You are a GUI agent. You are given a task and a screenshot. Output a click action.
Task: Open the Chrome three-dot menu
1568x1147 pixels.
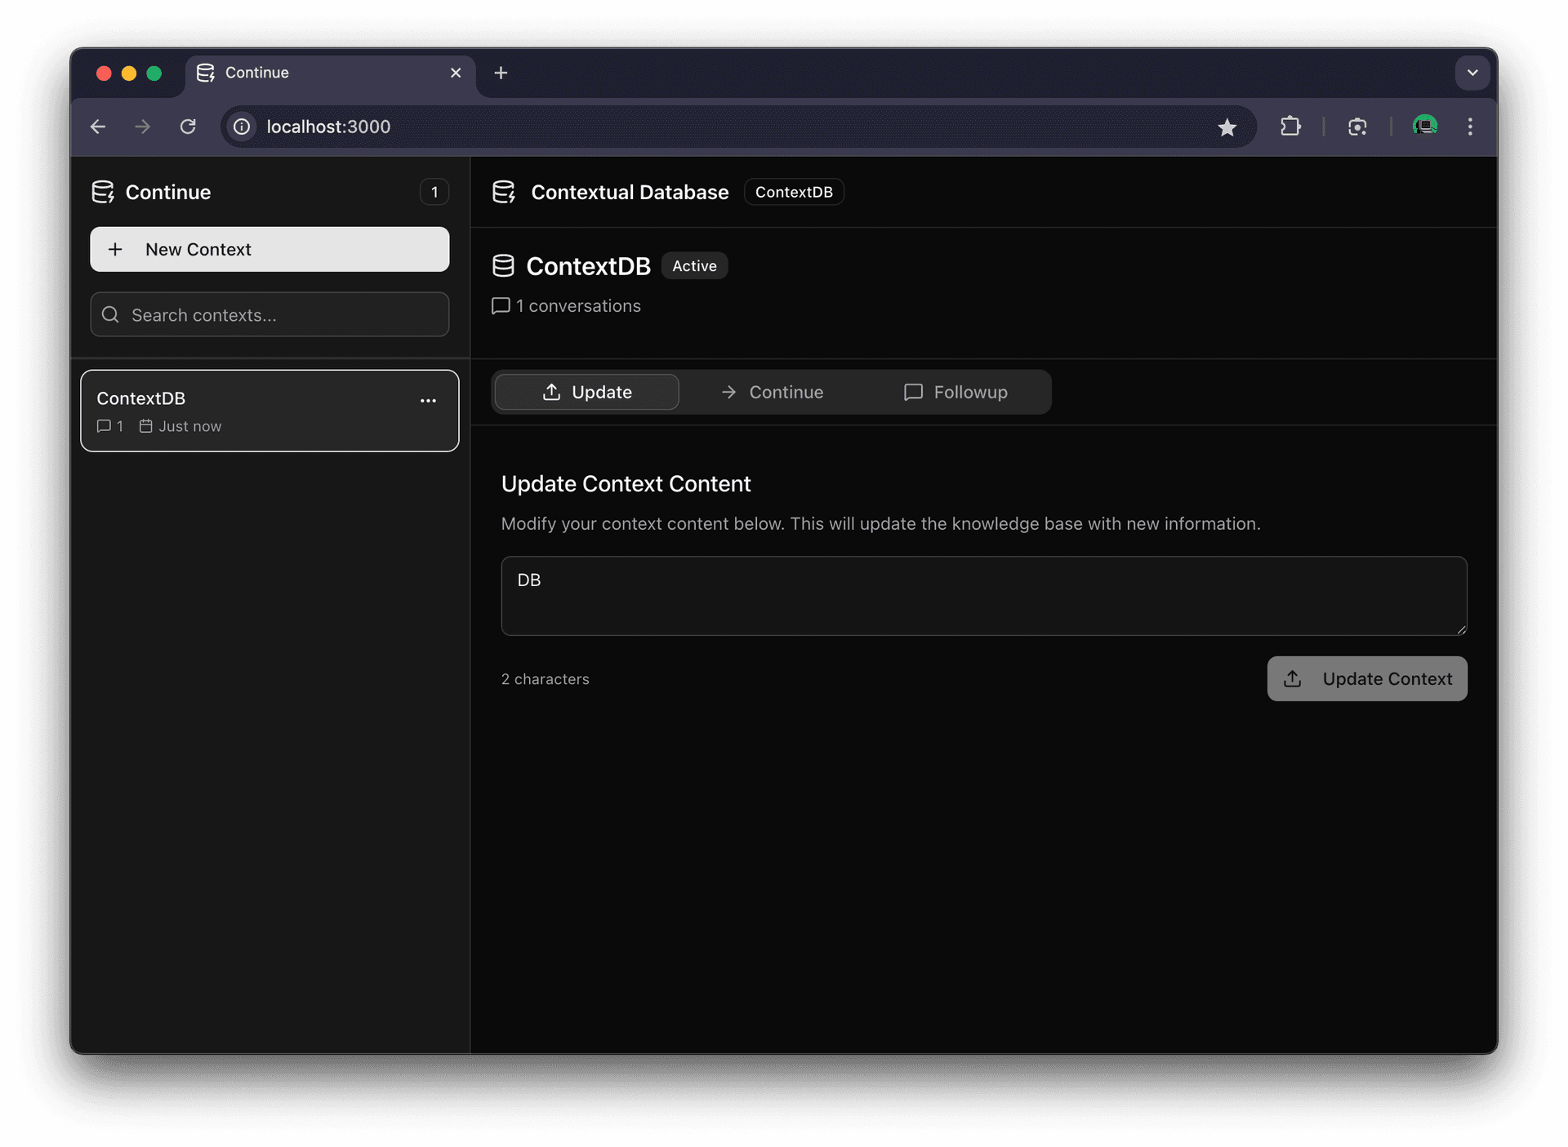tap(1470, 127)
